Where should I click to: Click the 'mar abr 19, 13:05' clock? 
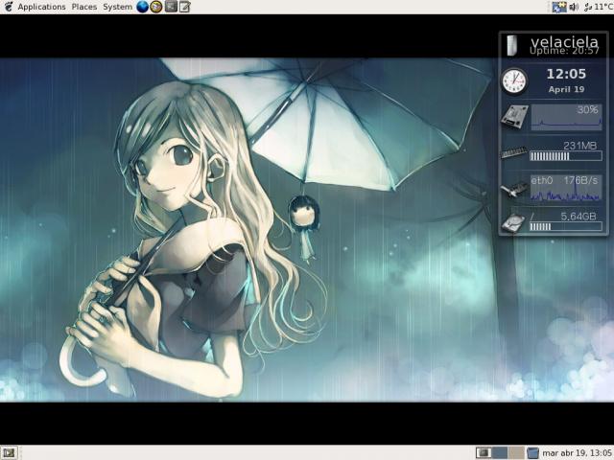point(577,453)
